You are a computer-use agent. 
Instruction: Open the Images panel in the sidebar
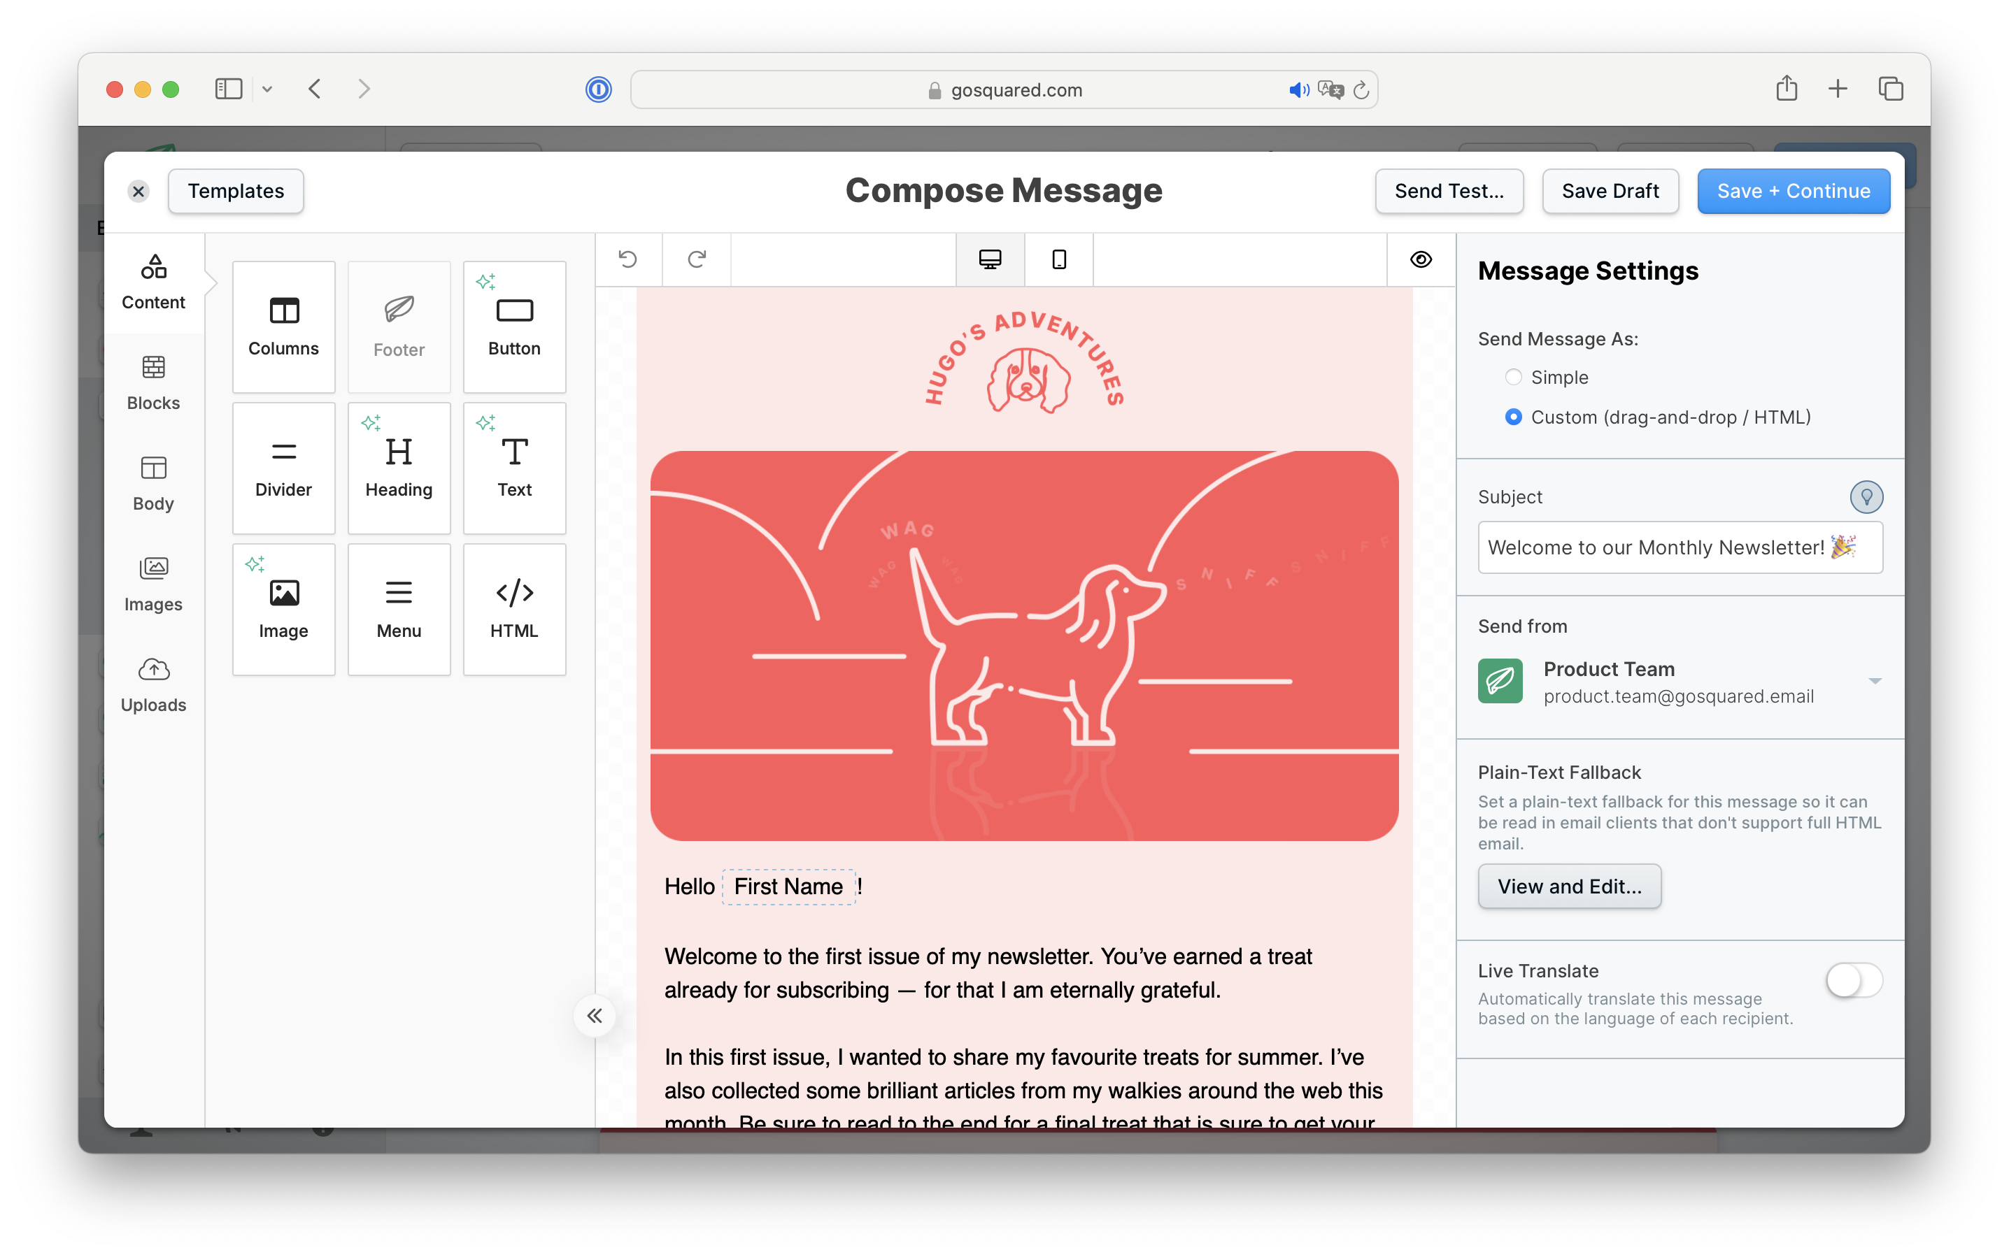click(x=153, y=583)
